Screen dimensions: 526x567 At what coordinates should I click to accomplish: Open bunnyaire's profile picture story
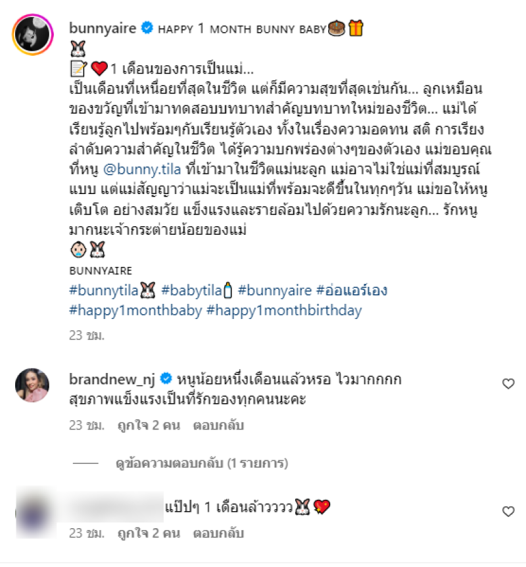click(33, 35)
